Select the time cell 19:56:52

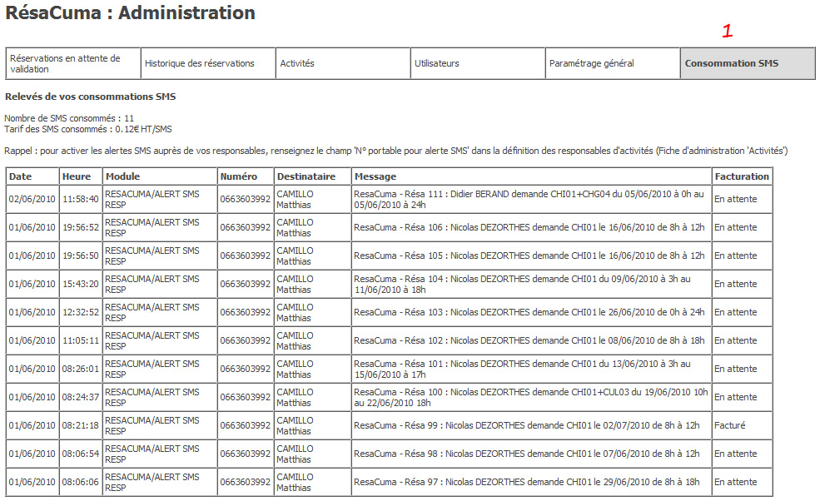(x=81, y=227)
